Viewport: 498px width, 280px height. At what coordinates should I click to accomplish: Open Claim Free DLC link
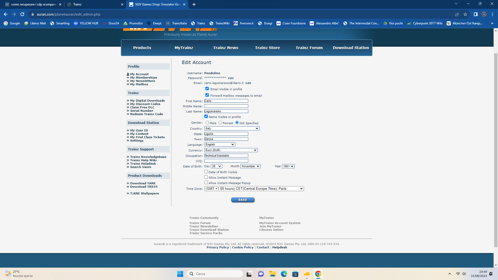click(142, 107)
